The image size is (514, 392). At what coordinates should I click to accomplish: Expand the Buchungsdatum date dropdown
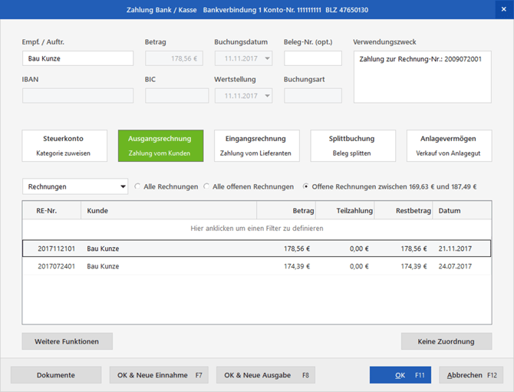(266, 58)
